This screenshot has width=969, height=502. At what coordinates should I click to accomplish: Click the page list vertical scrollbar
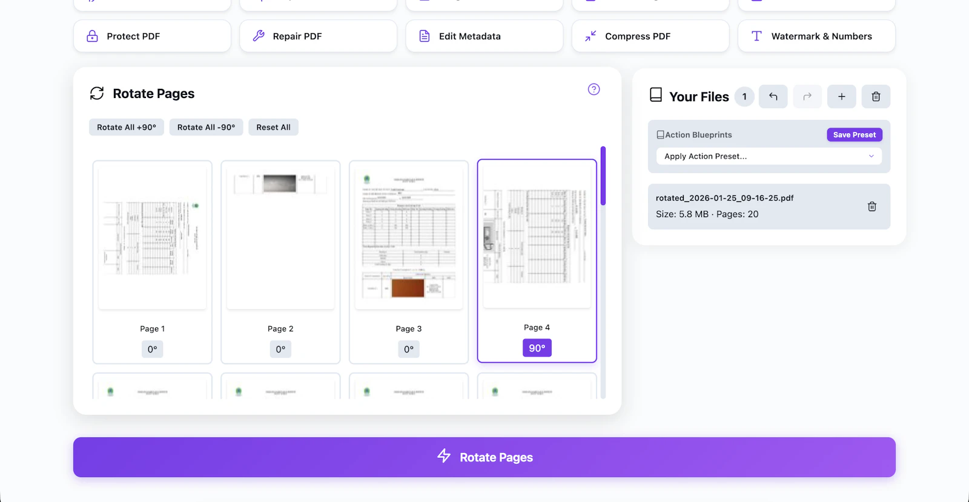click(603, 175)
